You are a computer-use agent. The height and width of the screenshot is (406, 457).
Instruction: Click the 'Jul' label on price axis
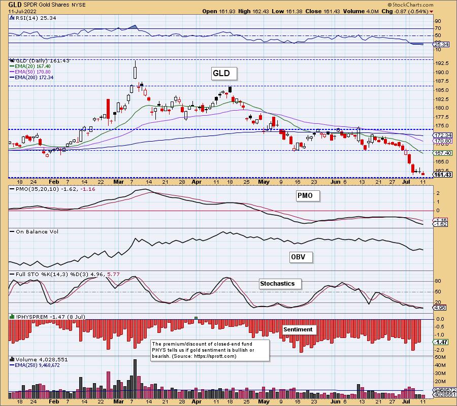(x=406, y=182)
